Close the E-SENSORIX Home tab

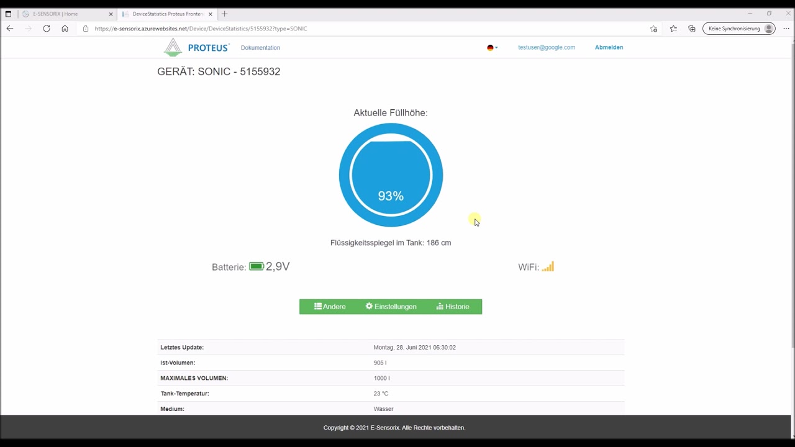click(111, 14)
